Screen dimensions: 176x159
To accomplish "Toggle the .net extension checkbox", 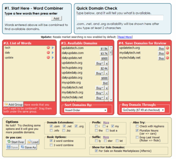I will (64, 126).
